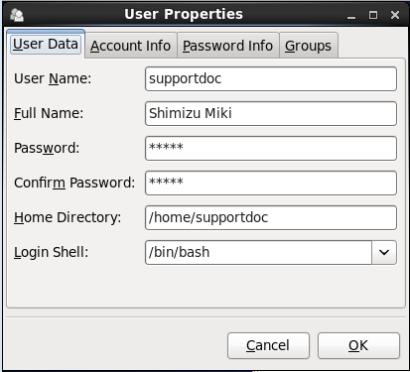The height and width of the screenshot is (372, 410).
Task: Cancel the user property changes
Action: (268, 345)
